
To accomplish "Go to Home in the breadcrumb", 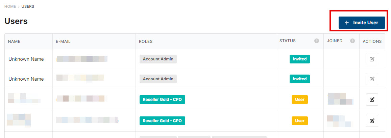I will [10, 6].
